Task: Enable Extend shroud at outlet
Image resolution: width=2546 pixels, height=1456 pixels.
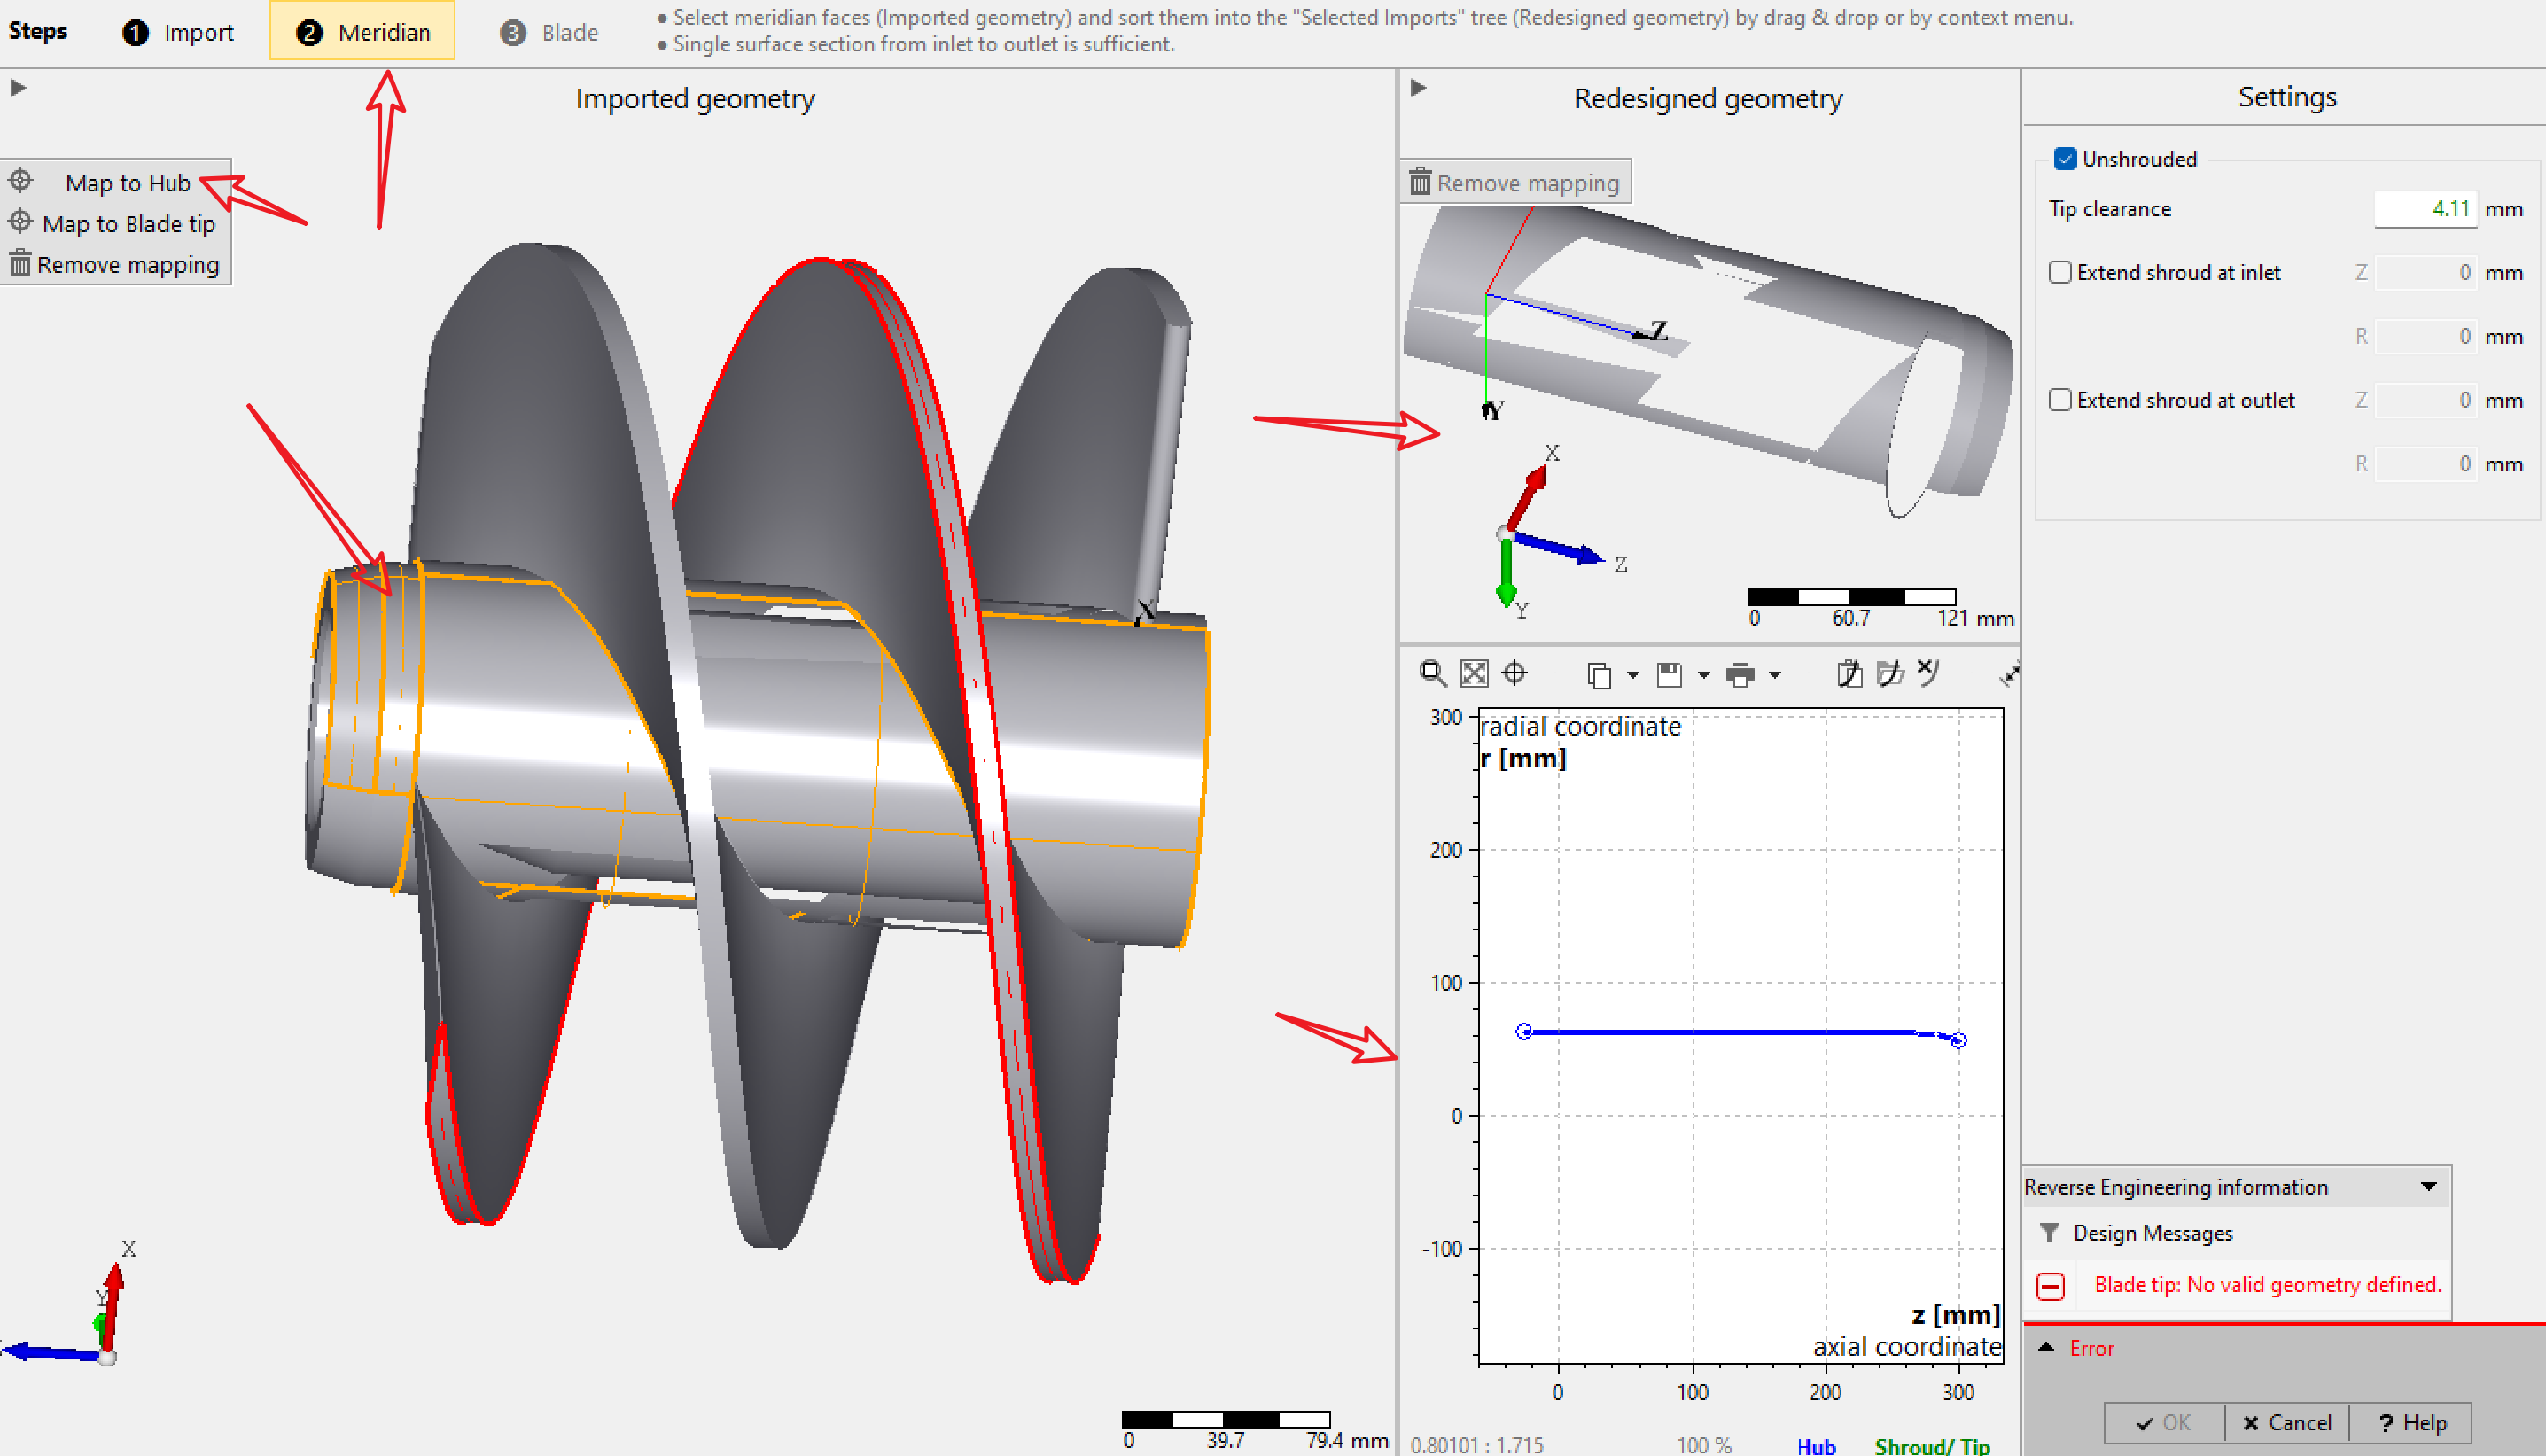Action: pyautogui.click(x=2060, y=400)
